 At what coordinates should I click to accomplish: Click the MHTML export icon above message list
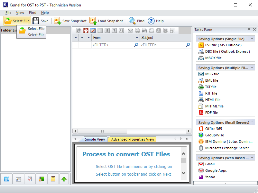pyautogui.click(x=173, y=31)
